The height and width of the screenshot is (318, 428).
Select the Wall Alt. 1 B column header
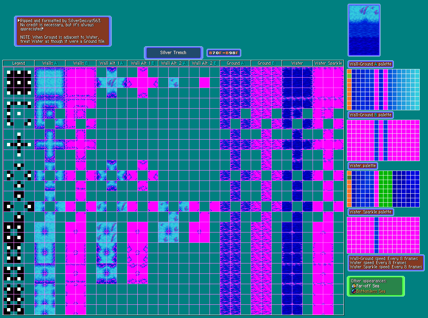143,63
